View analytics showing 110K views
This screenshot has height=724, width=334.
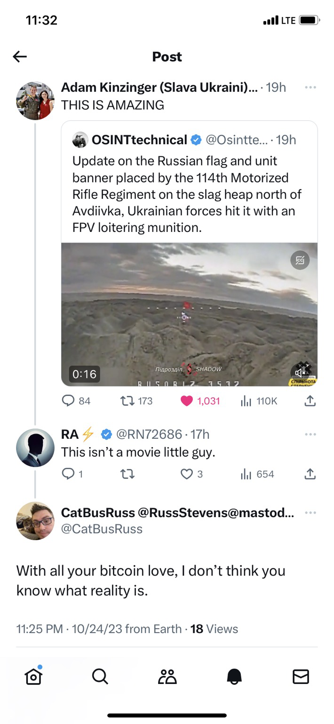(x=259, y=401)
